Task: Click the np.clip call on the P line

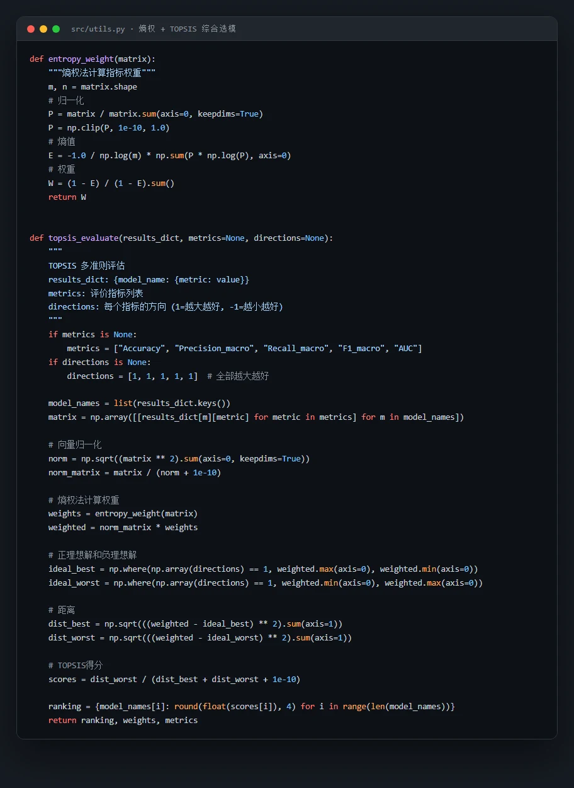Action: point(118,128)
